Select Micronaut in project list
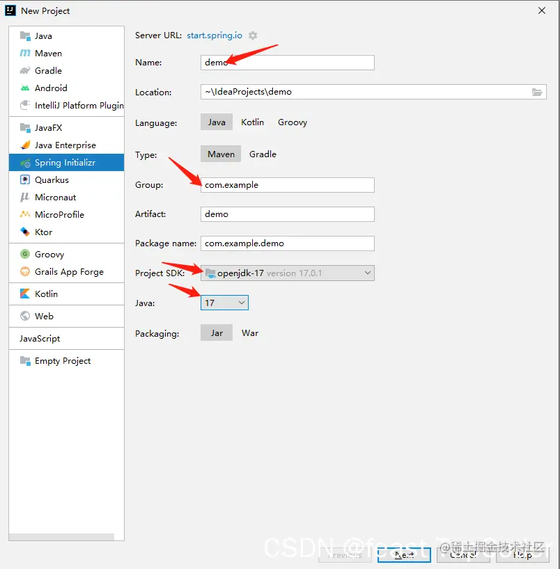 tap(66, 197)
